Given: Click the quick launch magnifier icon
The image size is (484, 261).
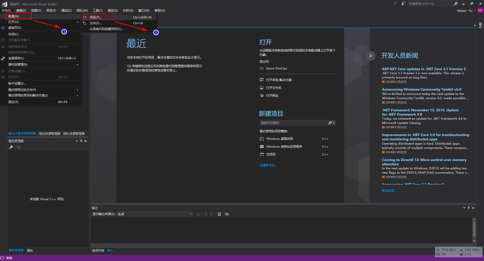Looking at the screenshot, I should [456, 4].
